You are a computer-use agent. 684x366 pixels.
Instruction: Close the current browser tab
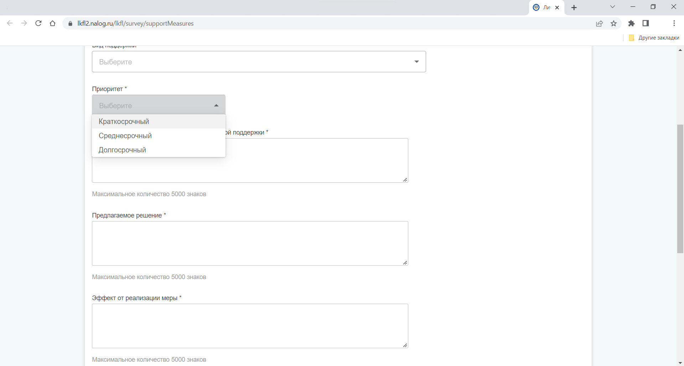[557, 7]
